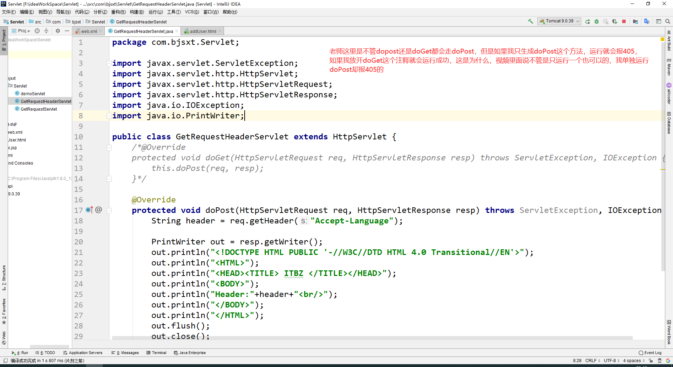Open the Terminal tool window
The height and width of the screenshot is (367, 673).
(156, 353)
